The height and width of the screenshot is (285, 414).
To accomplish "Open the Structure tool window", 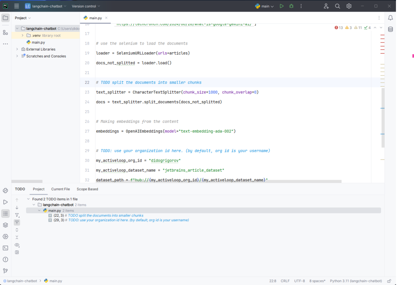I will tap(5, 33).
